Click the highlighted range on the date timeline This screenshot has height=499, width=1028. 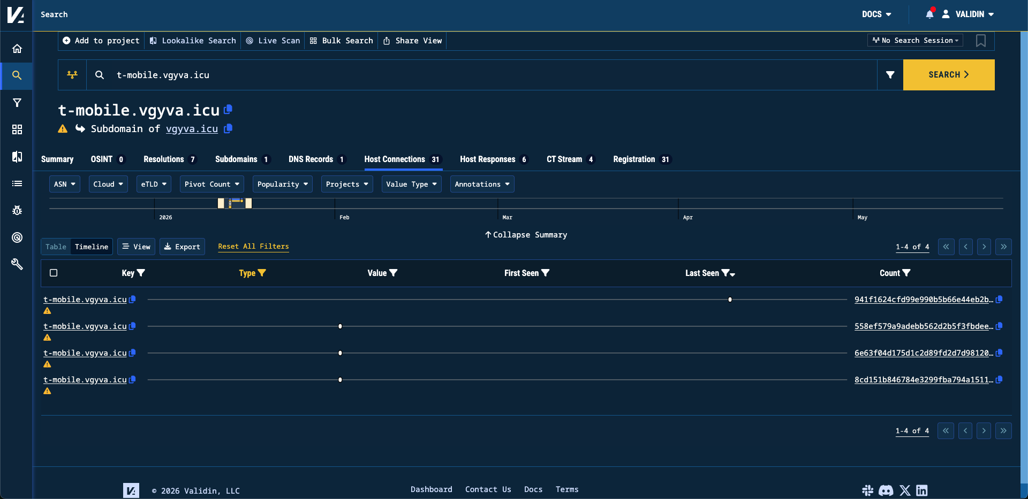(235, 203)
